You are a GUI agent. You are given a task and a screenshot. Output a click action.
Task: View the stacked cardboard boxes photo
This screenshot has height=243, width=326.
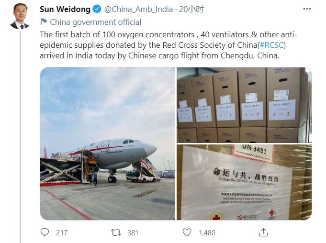(244, 105)
